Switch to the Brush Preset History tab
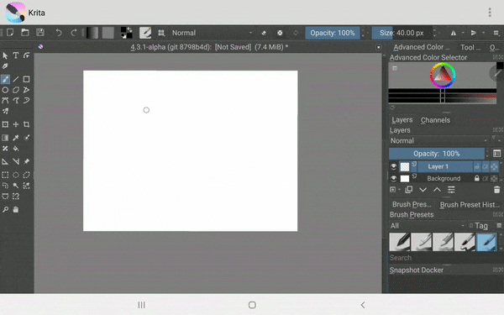This screenshot has height=315, width=504. pyautogui.click(x=470, y=205)
